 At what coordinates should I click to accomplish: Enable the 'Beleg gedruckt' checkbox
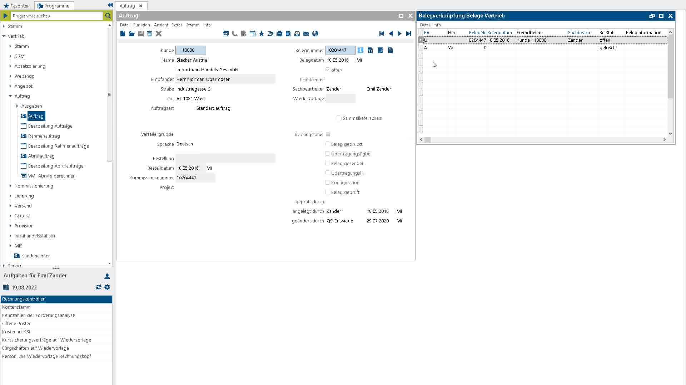point(328,143)
